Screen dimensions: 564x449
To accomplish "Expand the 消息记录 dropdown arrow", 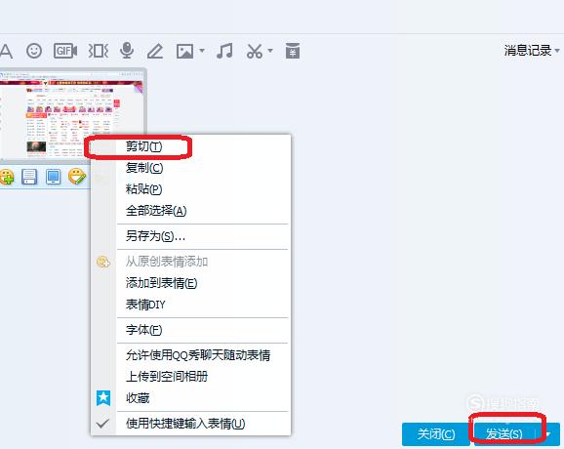I will coord(557,51).
